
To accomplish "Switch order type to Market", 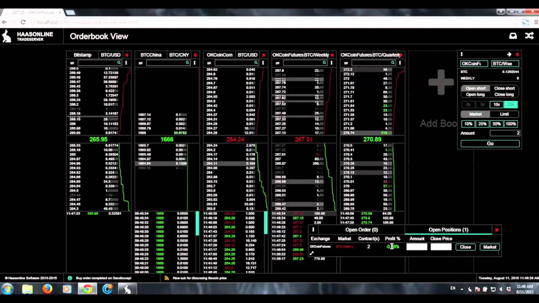I will point(475,114).
